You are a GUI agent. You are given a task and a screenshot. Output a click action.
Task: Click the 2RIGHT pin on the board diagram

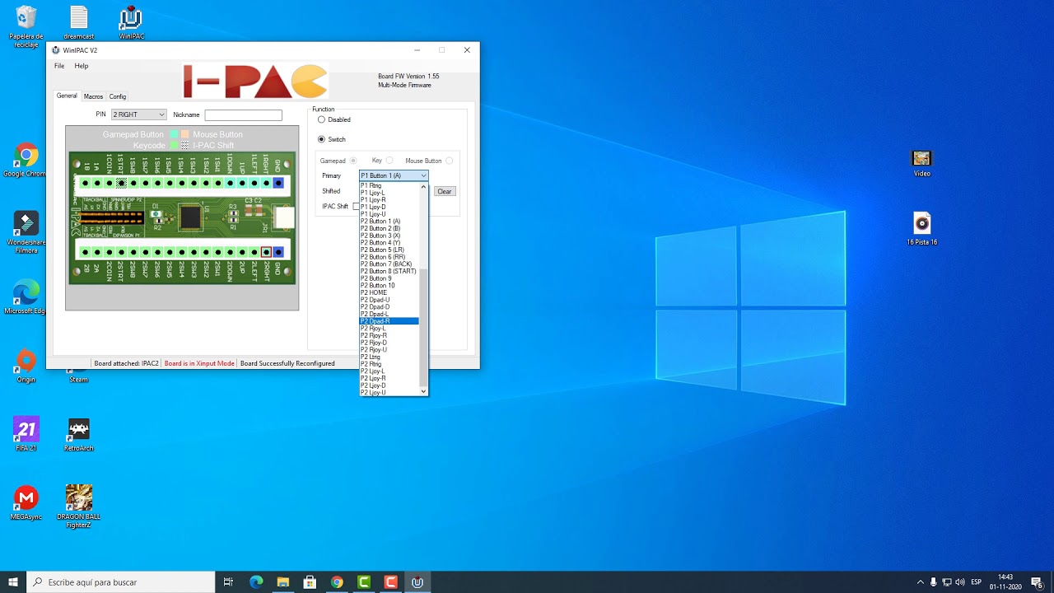tap(266, 252)
